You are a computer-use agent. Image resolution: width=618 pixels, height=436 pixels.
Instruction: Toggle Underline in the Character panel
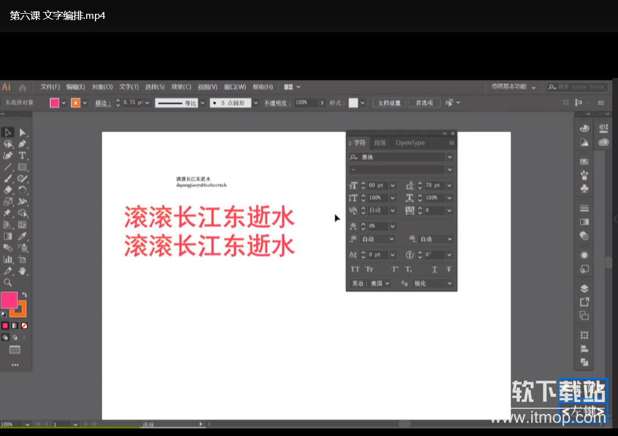point(434,269)
